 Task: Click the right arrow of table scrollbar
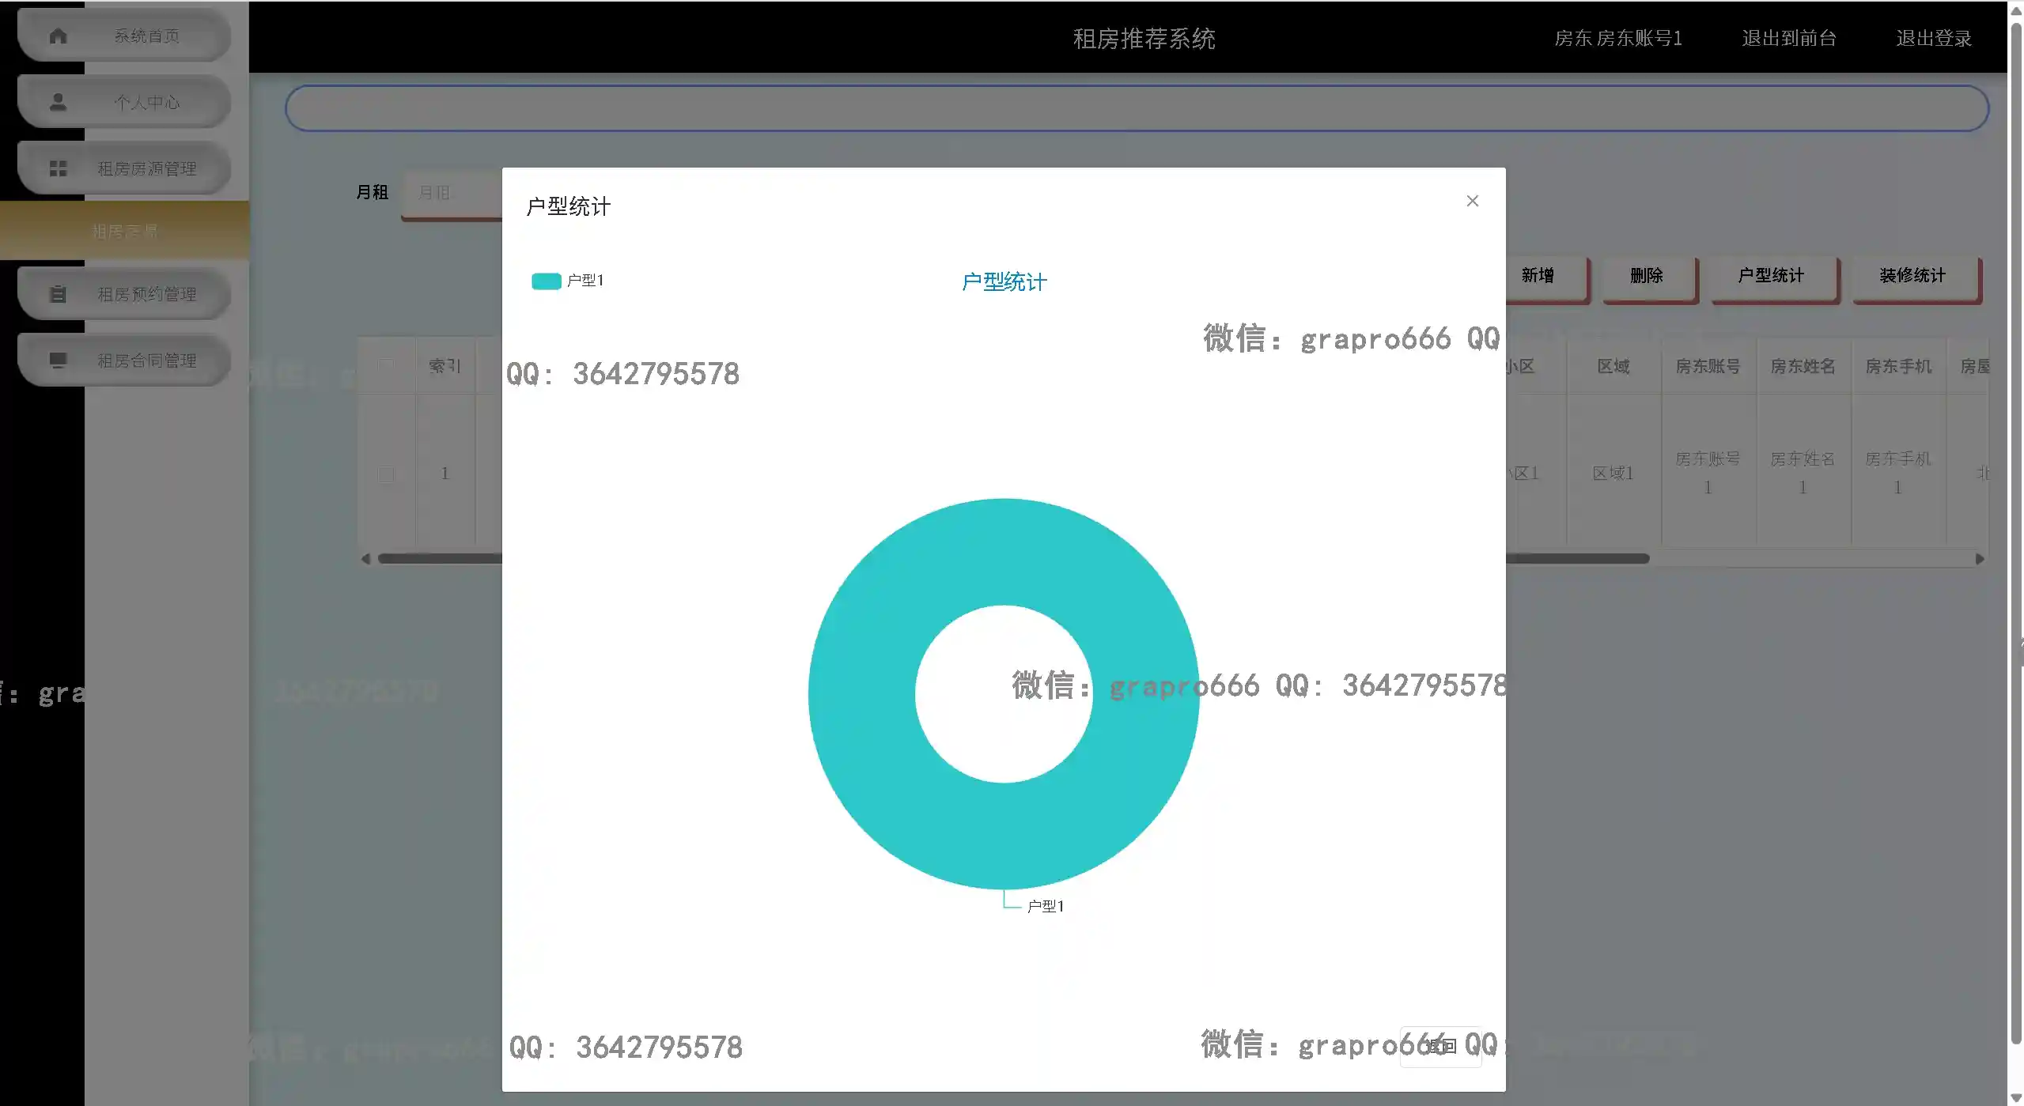[1980, 559]
